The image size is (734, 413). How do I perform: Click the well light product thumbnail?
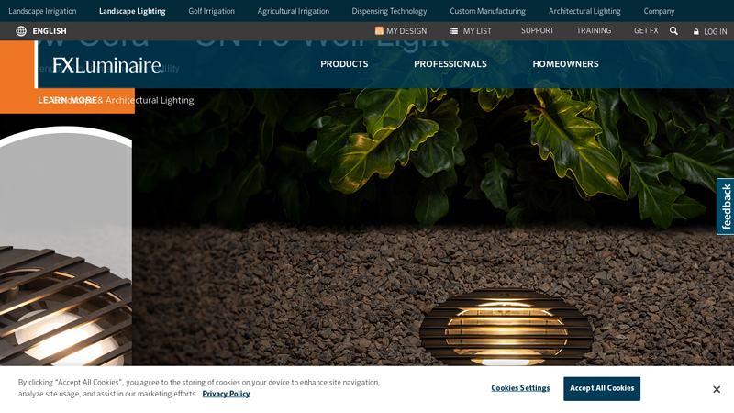66,248
